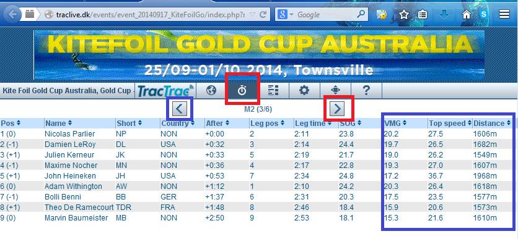
Task: Select the Julien Kerneur name cell
Action: (69, 155)
